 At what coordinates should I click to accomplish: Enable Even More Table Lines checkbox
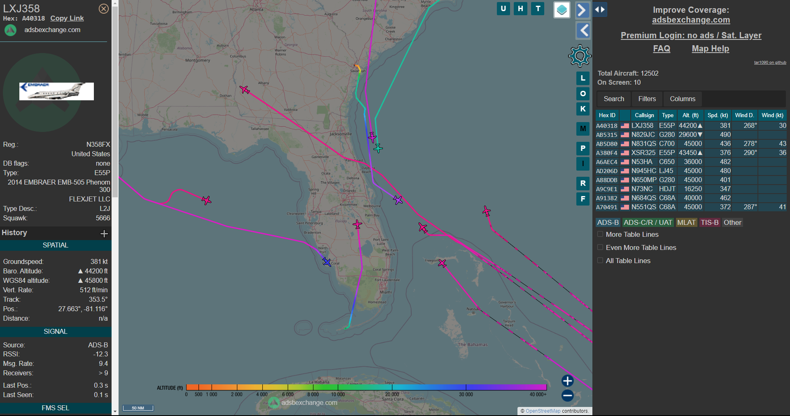click(x=600, y=247)
